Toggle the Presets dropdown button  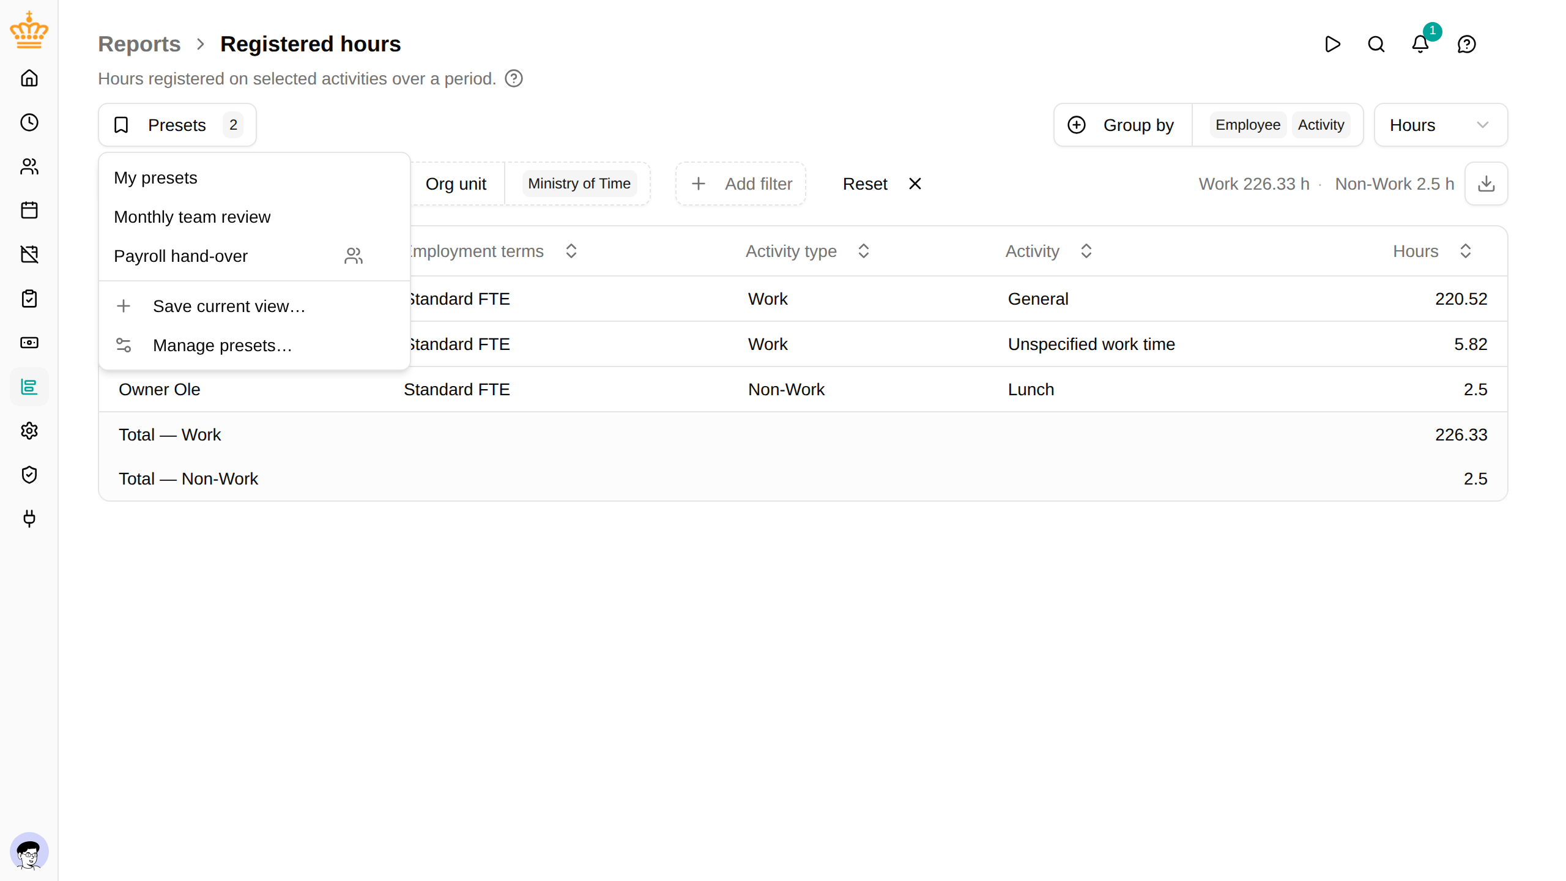[x=177, y=125]
